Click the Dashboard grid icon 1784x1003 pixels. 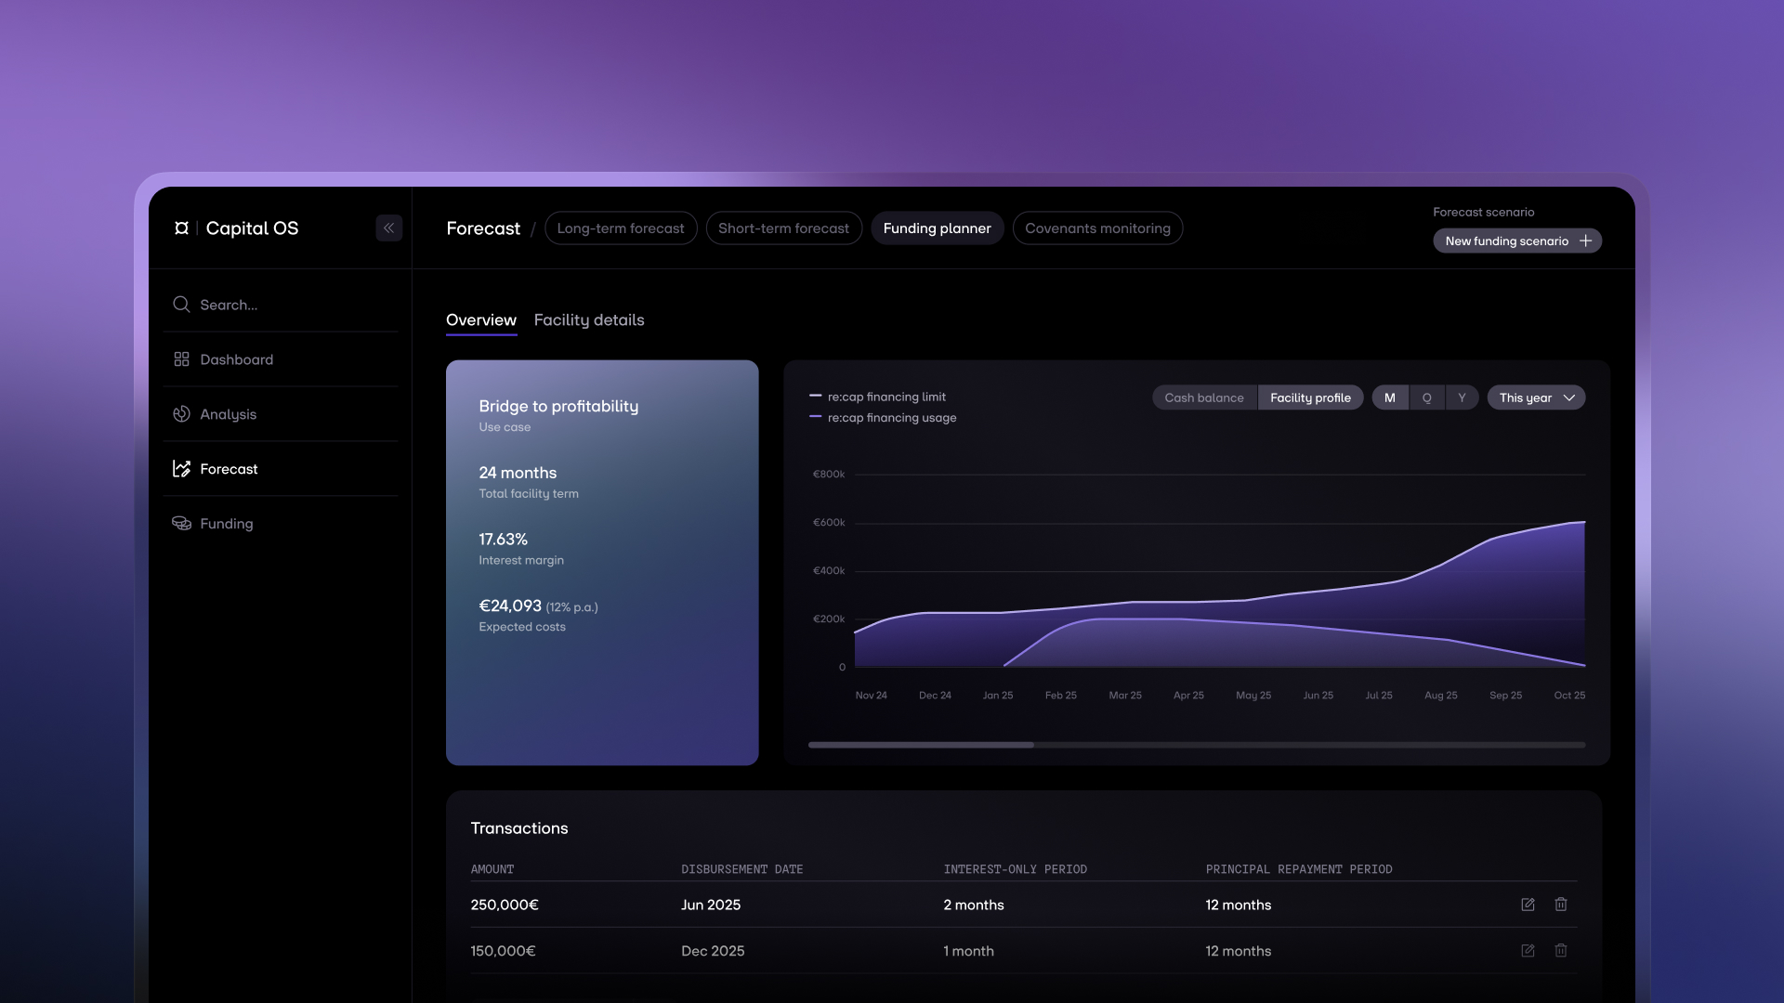point(181,359)
